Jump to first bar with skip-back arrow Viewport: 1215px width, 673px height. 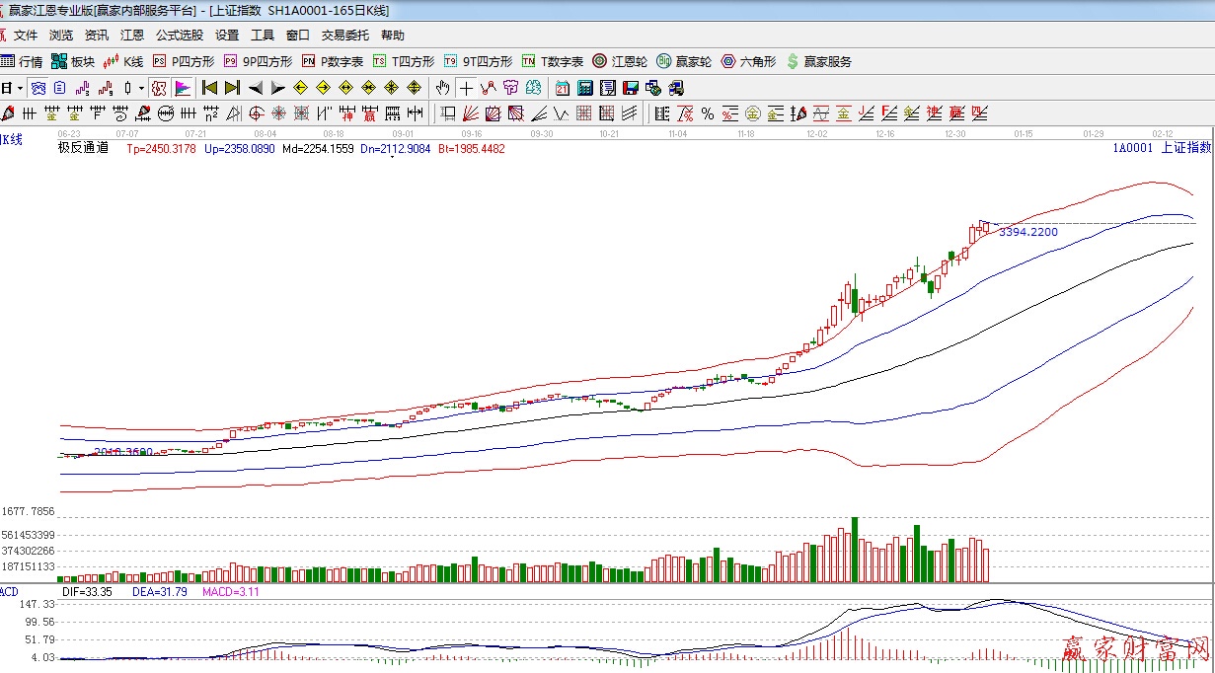click(x=209, y=88)
